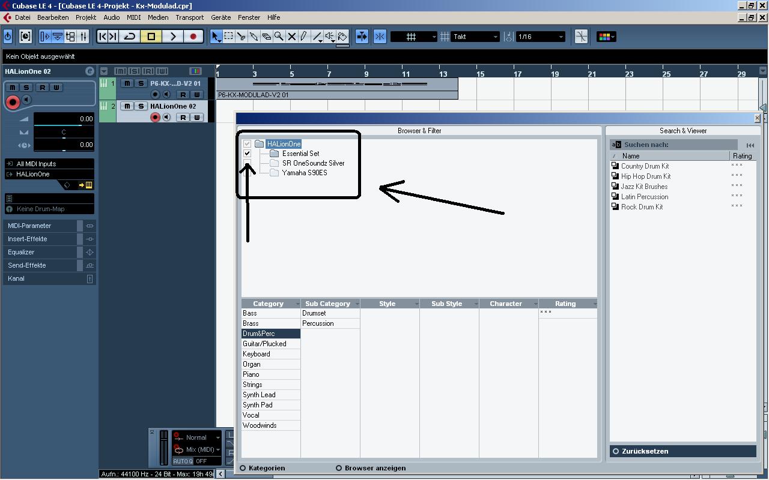
Task: Expand the Sub Category column dropdown
Action: point(357,304)
